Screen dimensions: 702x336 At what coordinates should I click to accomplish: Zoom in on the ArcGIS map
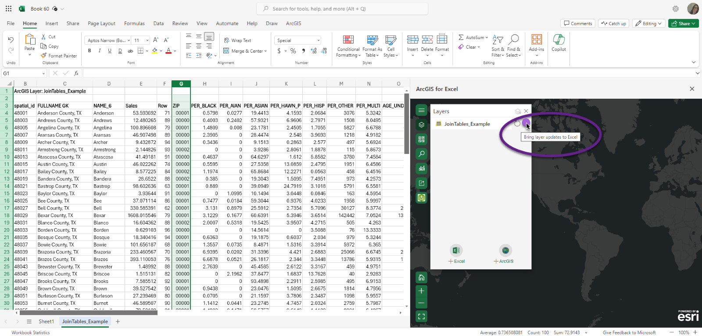click(x=422, y=291)
